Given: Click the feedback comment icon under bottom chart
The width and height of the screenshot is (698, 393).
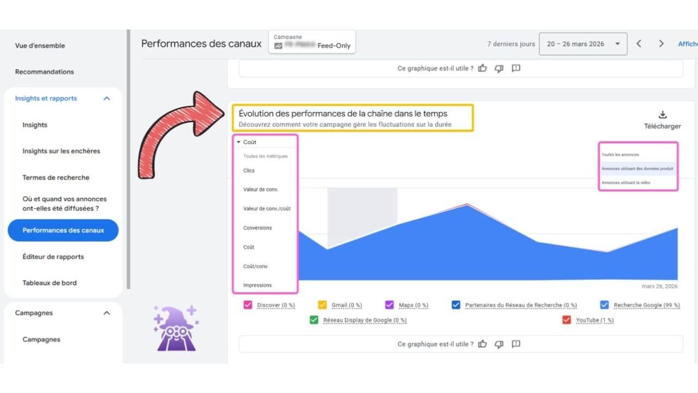Looking at the screenshot, I should [516, 344].
